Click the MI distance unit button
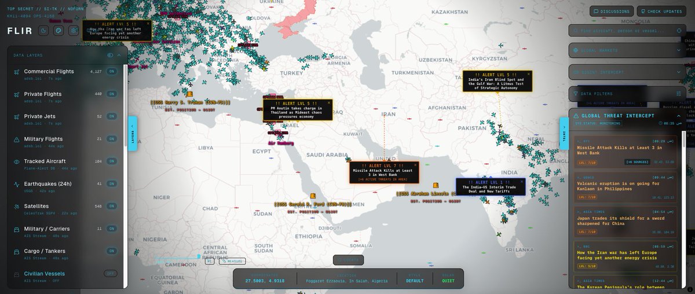This screenshot has height=294, width=695. click(210, 262)
